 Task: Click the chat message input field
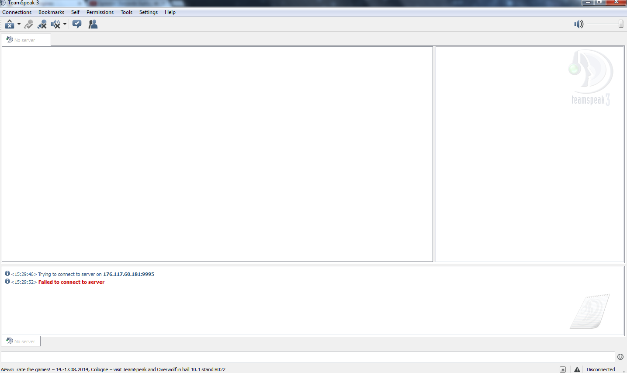click(x=308, y=357)
